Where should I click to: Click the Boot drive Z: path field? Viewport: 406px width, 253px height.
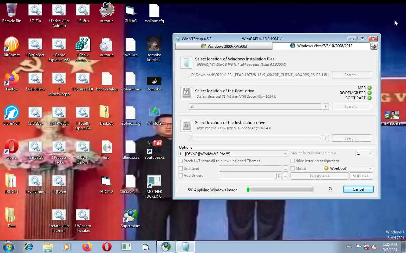click(255, 107)
